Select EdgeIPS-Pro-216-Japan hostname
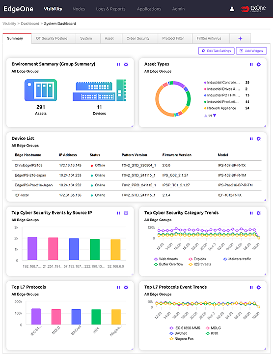The image size is (273, 354). (33, 185)
